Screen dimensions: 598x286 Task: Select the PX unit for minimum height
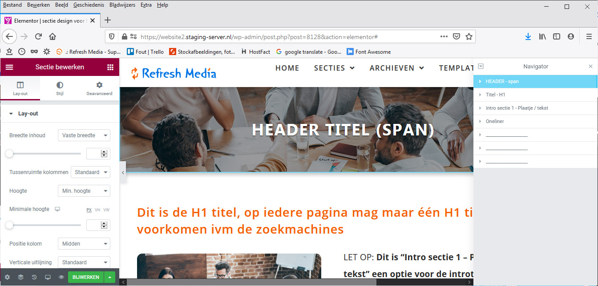89,210
